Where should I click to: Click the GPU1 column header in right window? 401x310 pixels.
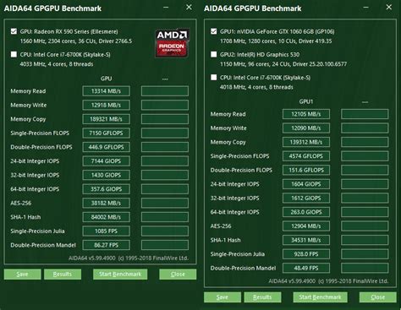[x=306, y=101]
